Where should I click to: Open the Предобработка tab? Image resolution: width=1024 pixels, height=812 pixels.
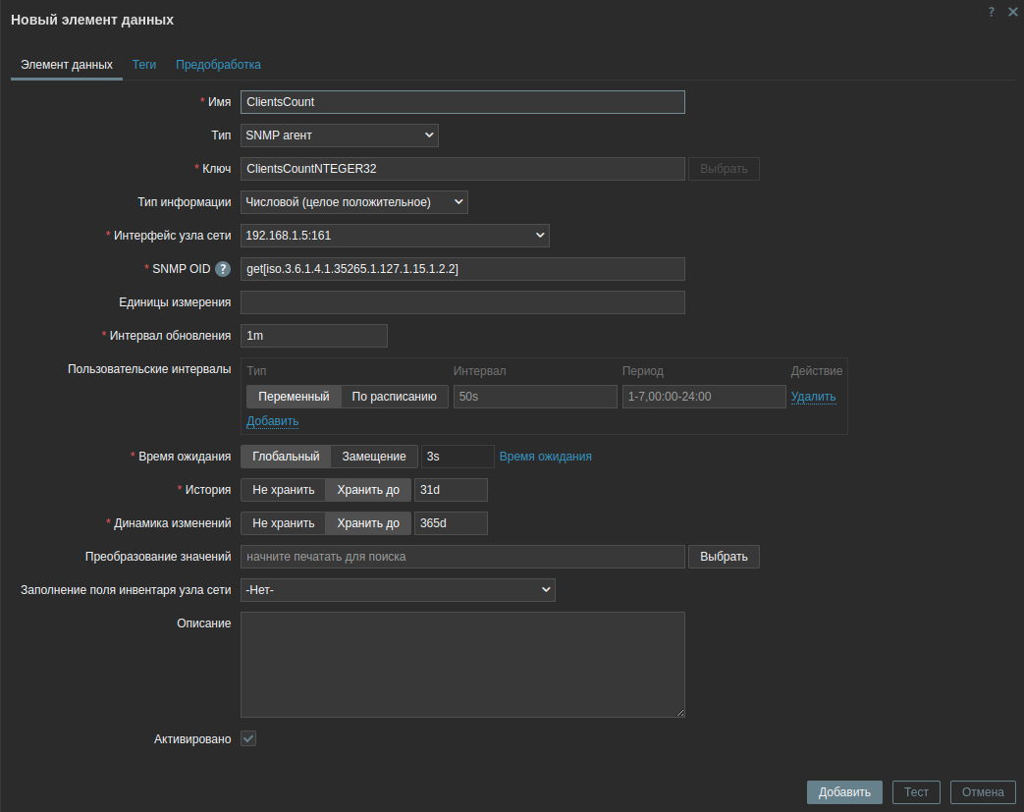click(x=218, y=65)
